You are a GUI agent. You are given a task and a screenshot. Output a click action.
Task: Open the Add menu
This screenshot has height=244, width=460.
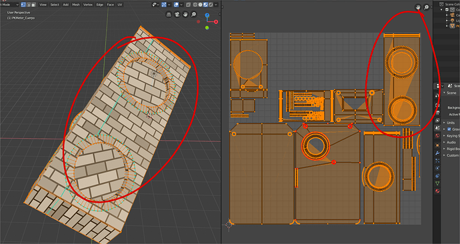[66, 5]
